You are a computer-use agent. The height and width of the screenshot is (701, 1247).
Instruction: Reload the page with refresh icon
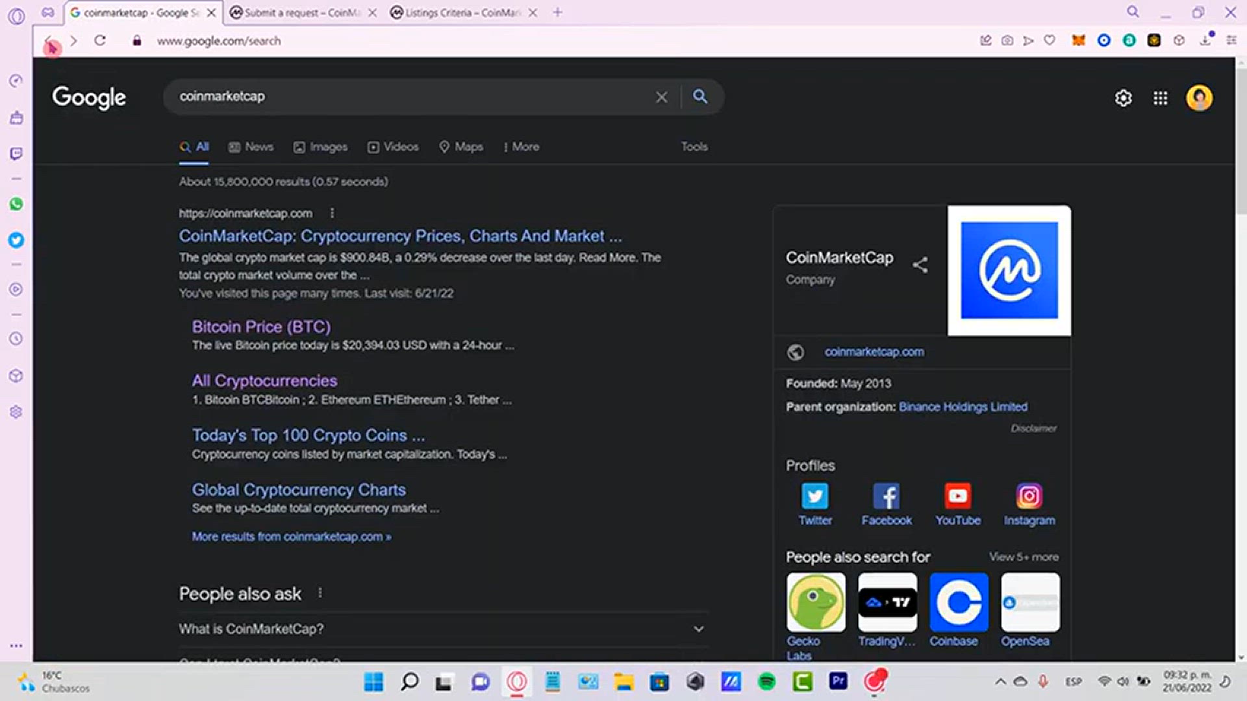tap(100, 41)
